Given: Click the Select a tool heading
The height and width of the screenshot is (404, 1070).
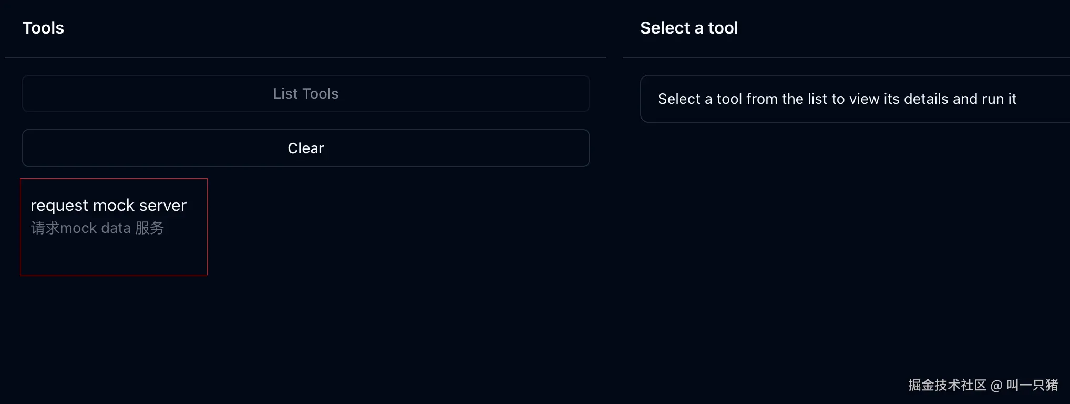Looking at the screenshot, I should point(688,28).
